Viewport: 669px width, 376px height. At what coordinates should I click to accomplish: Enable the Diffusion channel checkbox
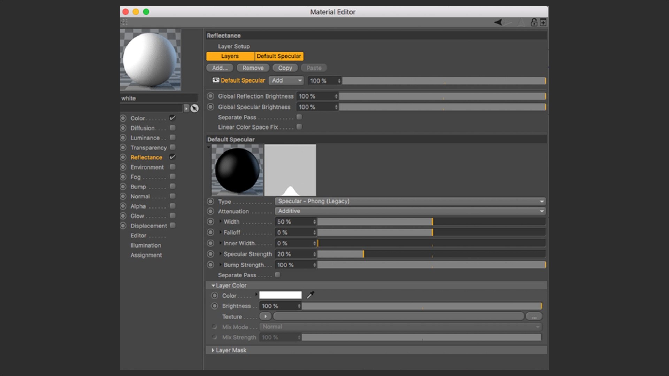tap(172, 128)
